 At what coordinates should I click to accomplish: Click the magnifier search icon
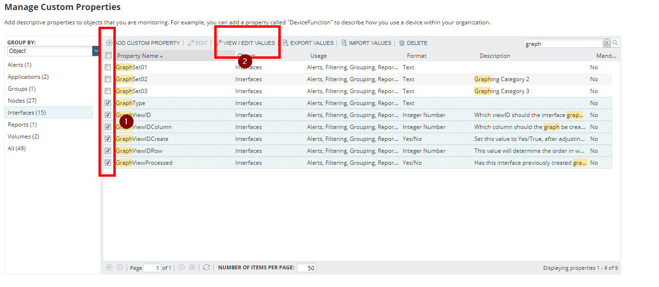[615, 43]
